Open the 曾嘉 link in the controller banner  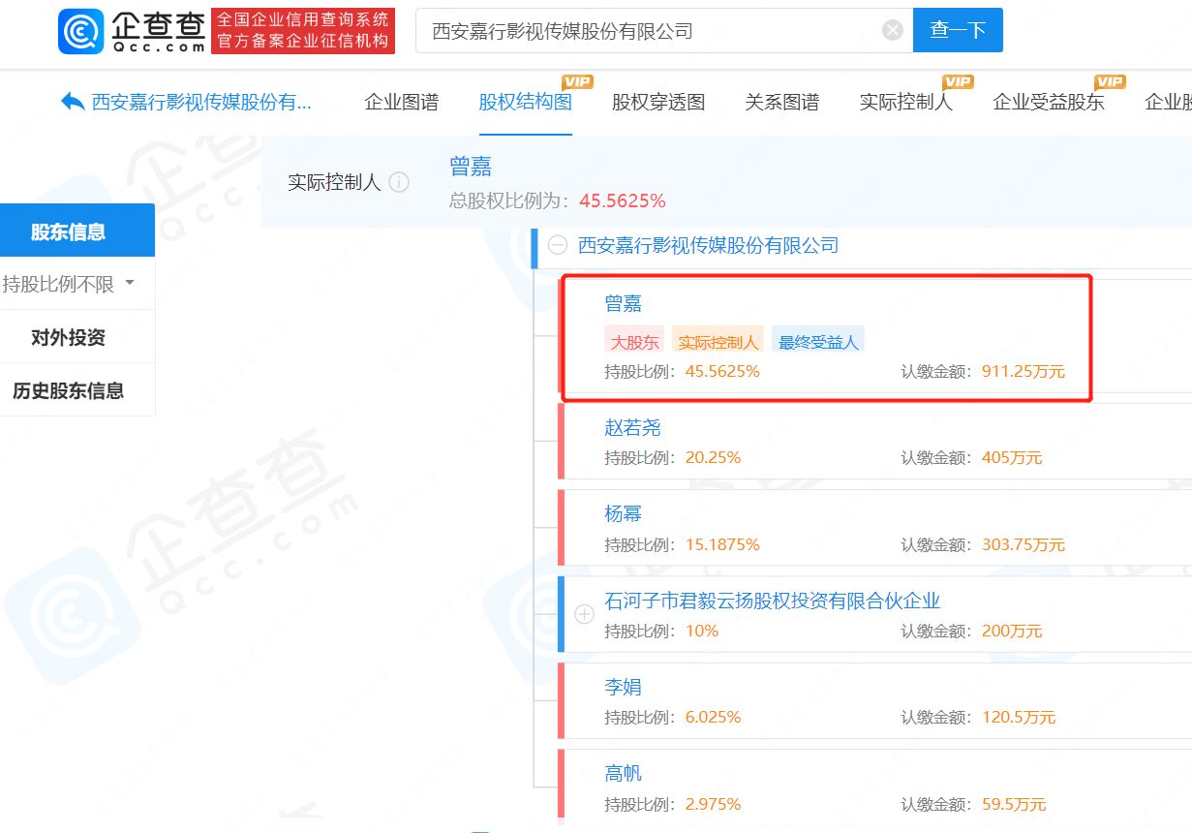[471, 167]
